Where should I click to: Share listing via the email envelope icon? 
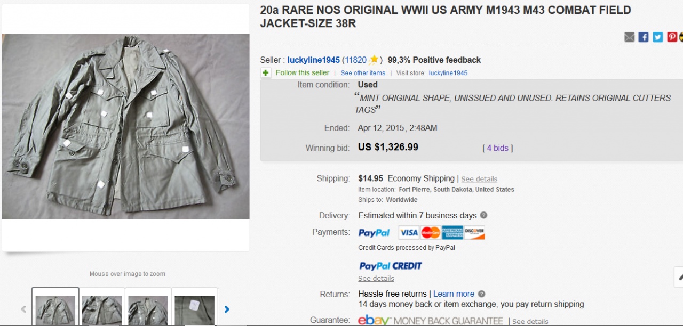click(630, 37)
